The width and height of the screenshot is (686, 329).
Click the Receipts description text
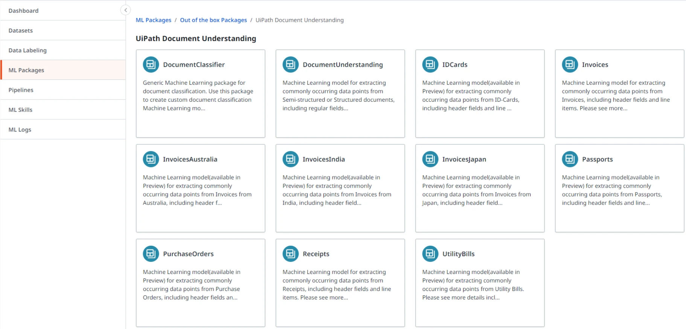337,285
